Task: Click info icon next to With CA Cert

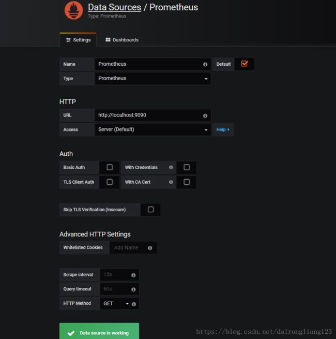Action: [x=171, y=182]
